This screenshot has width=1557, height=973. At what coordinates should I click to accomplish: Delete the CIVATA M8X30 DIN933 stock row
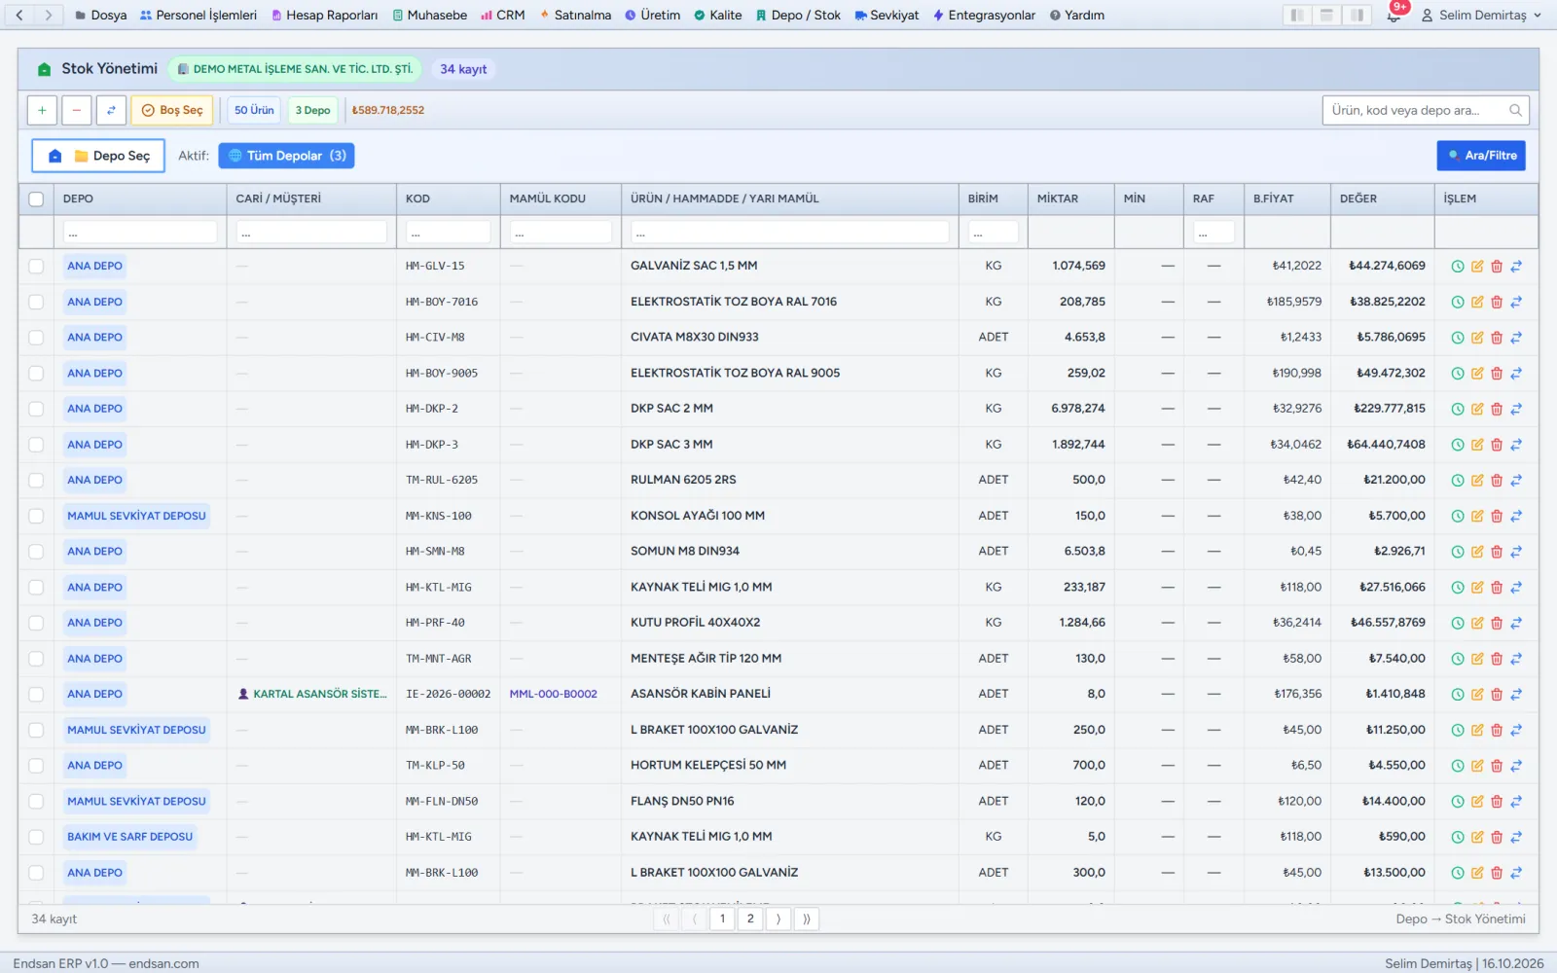click(x=1497, y=338)
